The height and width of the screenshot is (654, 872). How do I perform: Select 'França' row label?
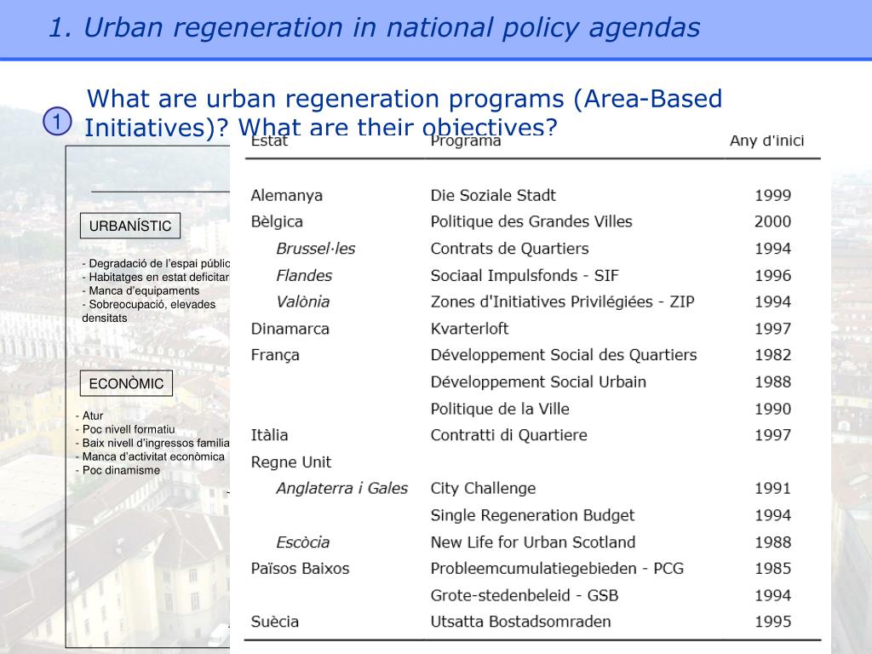tap(275, 355)
